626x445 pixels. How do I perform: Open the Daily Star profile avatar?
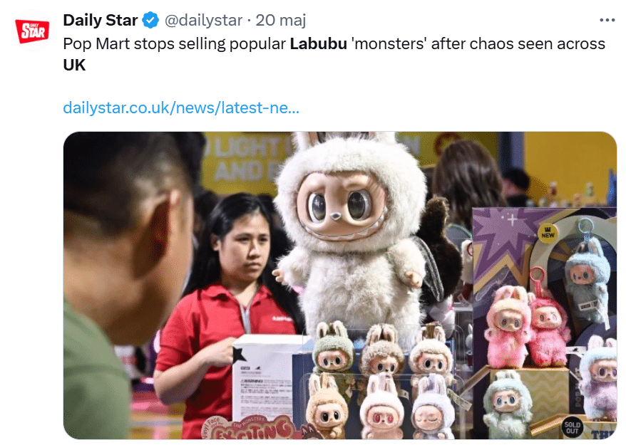pyautogui.click(x=32, y=31)
